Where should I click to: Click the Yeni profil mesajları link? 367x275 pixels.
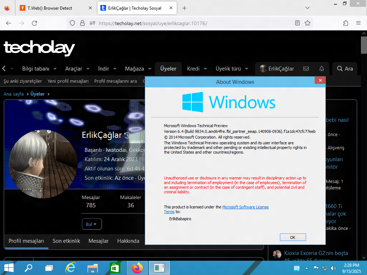[x=68, y=81]
